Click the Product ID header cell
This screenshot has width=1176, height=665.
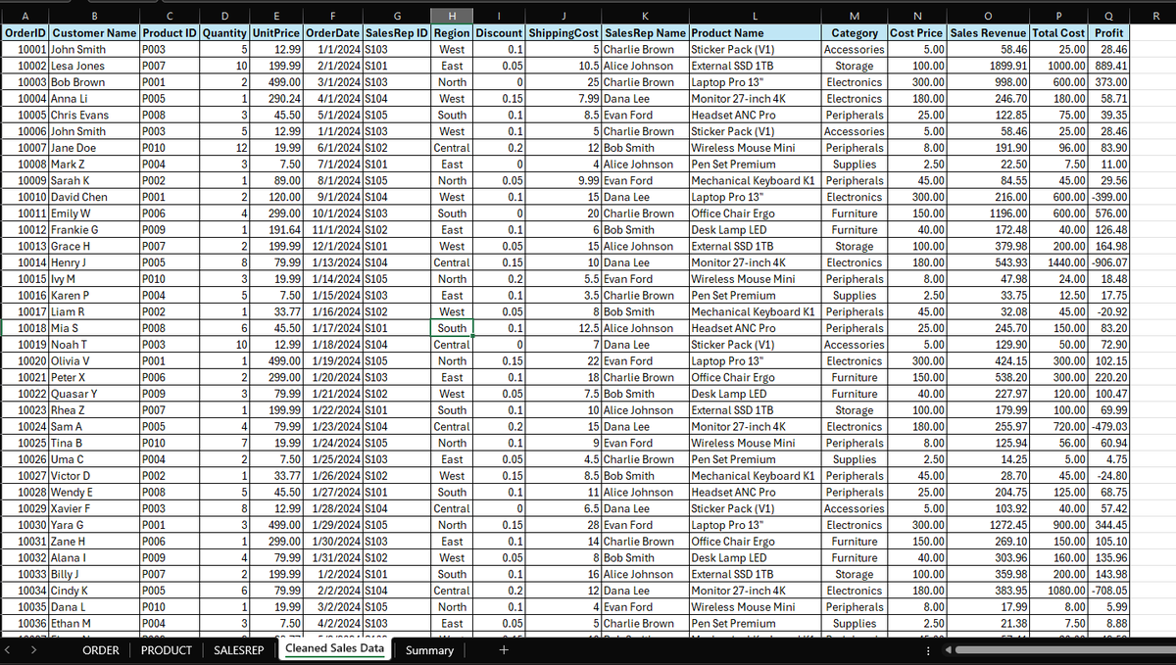[x=170, y=32]
